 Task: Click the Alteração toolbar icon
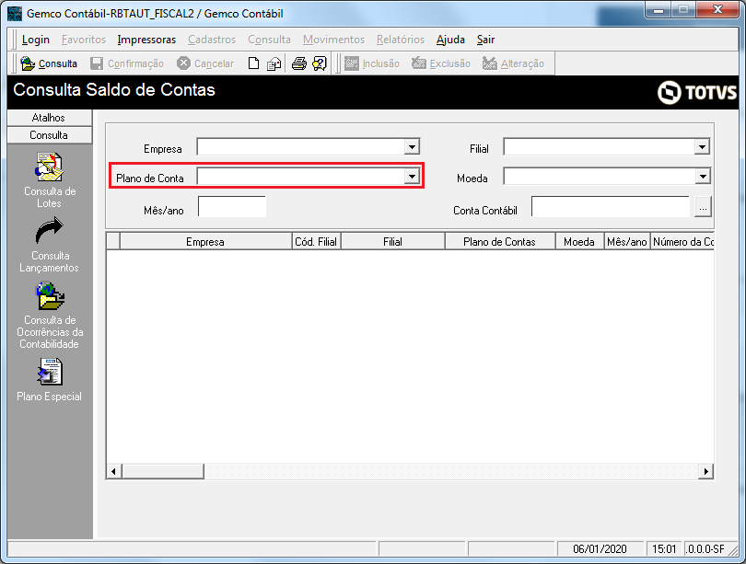coord(490,63)
